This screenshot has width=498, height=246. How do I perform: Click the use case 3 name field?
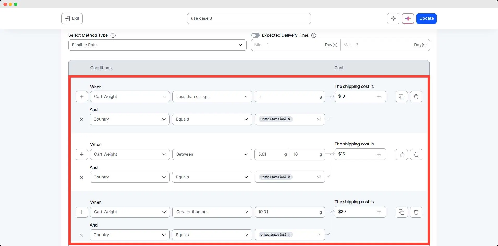pyautogui.click(x=249, y=18)
